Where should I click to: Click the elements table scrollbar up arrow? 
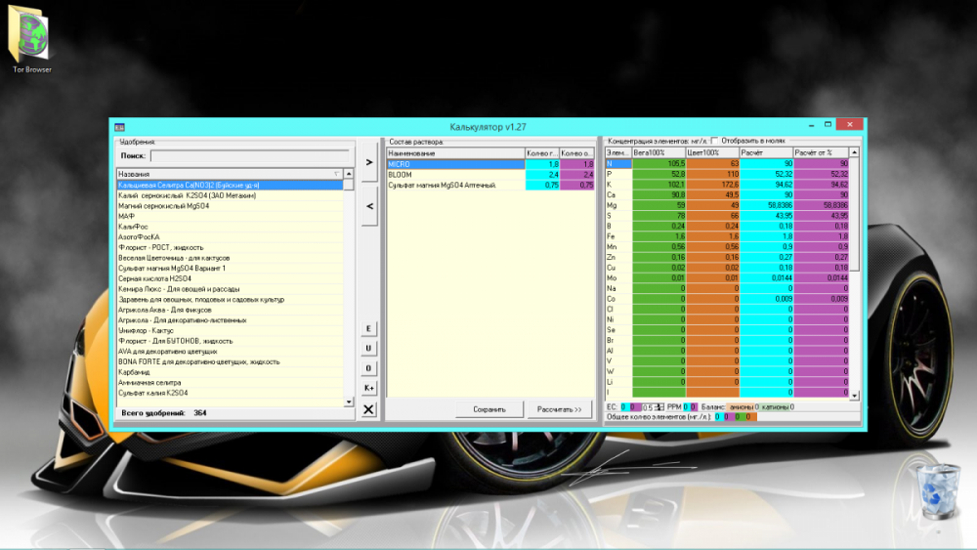click(854, 152)
